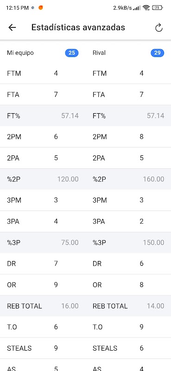
Task: Tap Mi equipo REB TOTAL 16.00
Action: tap(70, 306)
